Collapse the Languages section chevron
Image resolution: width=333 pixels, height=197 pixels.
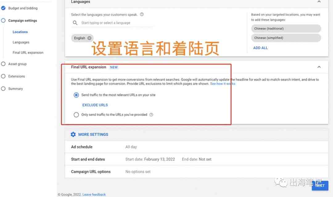tap(319, 2)
